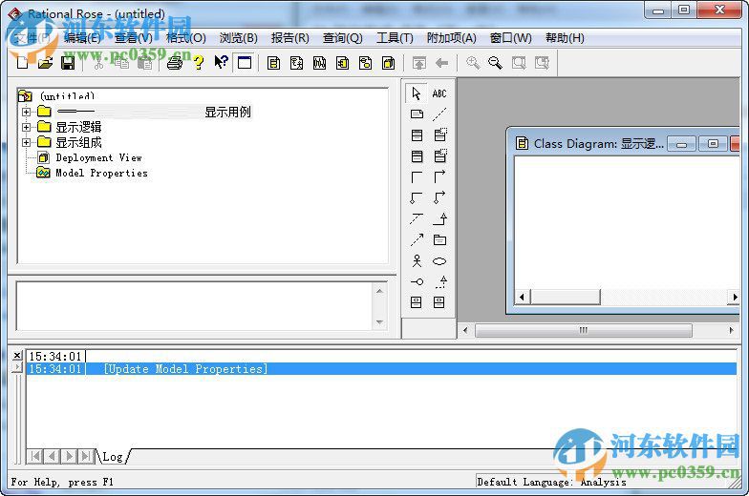The image size is (749, 496).
Task: Open the 格式(O) menu
Action: pyautogui.click(x=186, y=38)
